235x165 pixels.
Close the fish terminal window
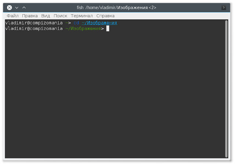pos(10,7)
